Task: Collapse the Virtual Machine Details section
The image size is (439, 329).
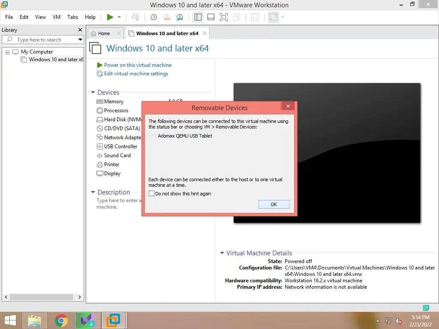Action: [x=222, y=253]
